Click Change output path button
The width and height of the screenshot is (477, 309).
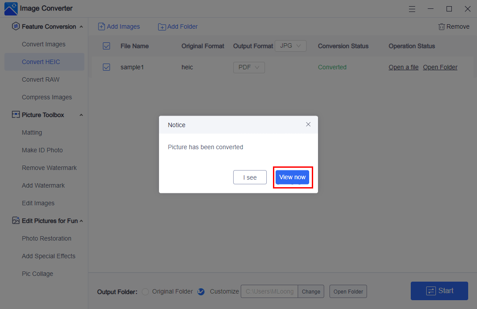311,291
